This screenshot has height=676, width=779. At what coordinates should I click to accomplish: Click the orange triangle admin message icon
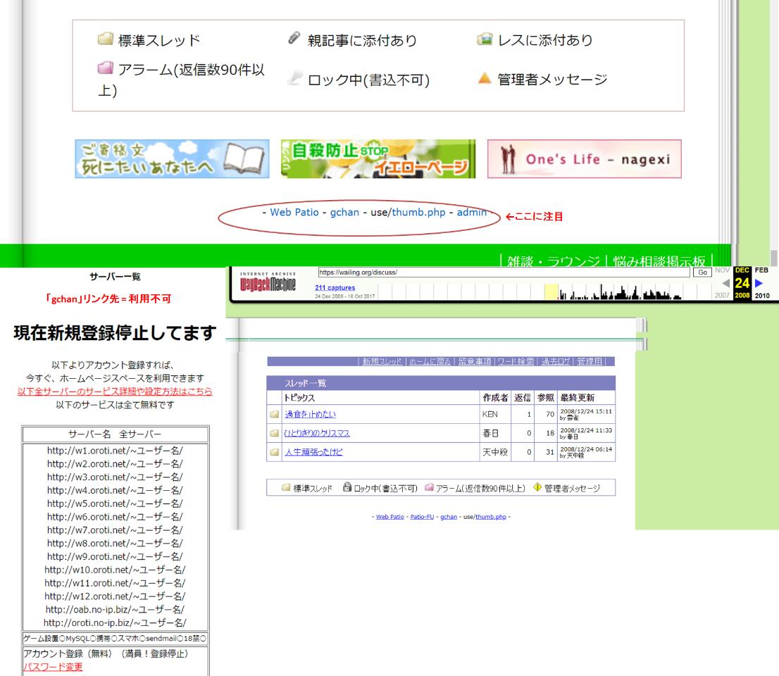pyautogui.click(x=483, y=80)
